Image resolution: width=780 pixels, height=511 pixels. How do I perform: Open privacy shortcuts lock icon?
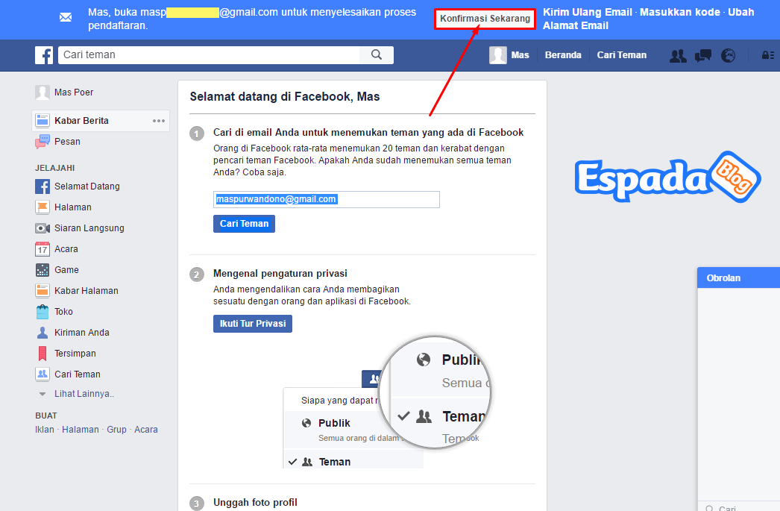pyautogui.click(x=766, y=55)
